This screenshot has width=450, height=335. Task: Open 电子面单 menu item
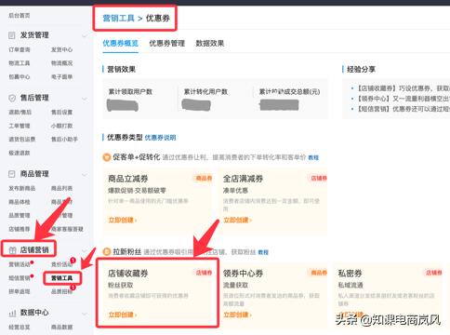[x=61, y=77]
